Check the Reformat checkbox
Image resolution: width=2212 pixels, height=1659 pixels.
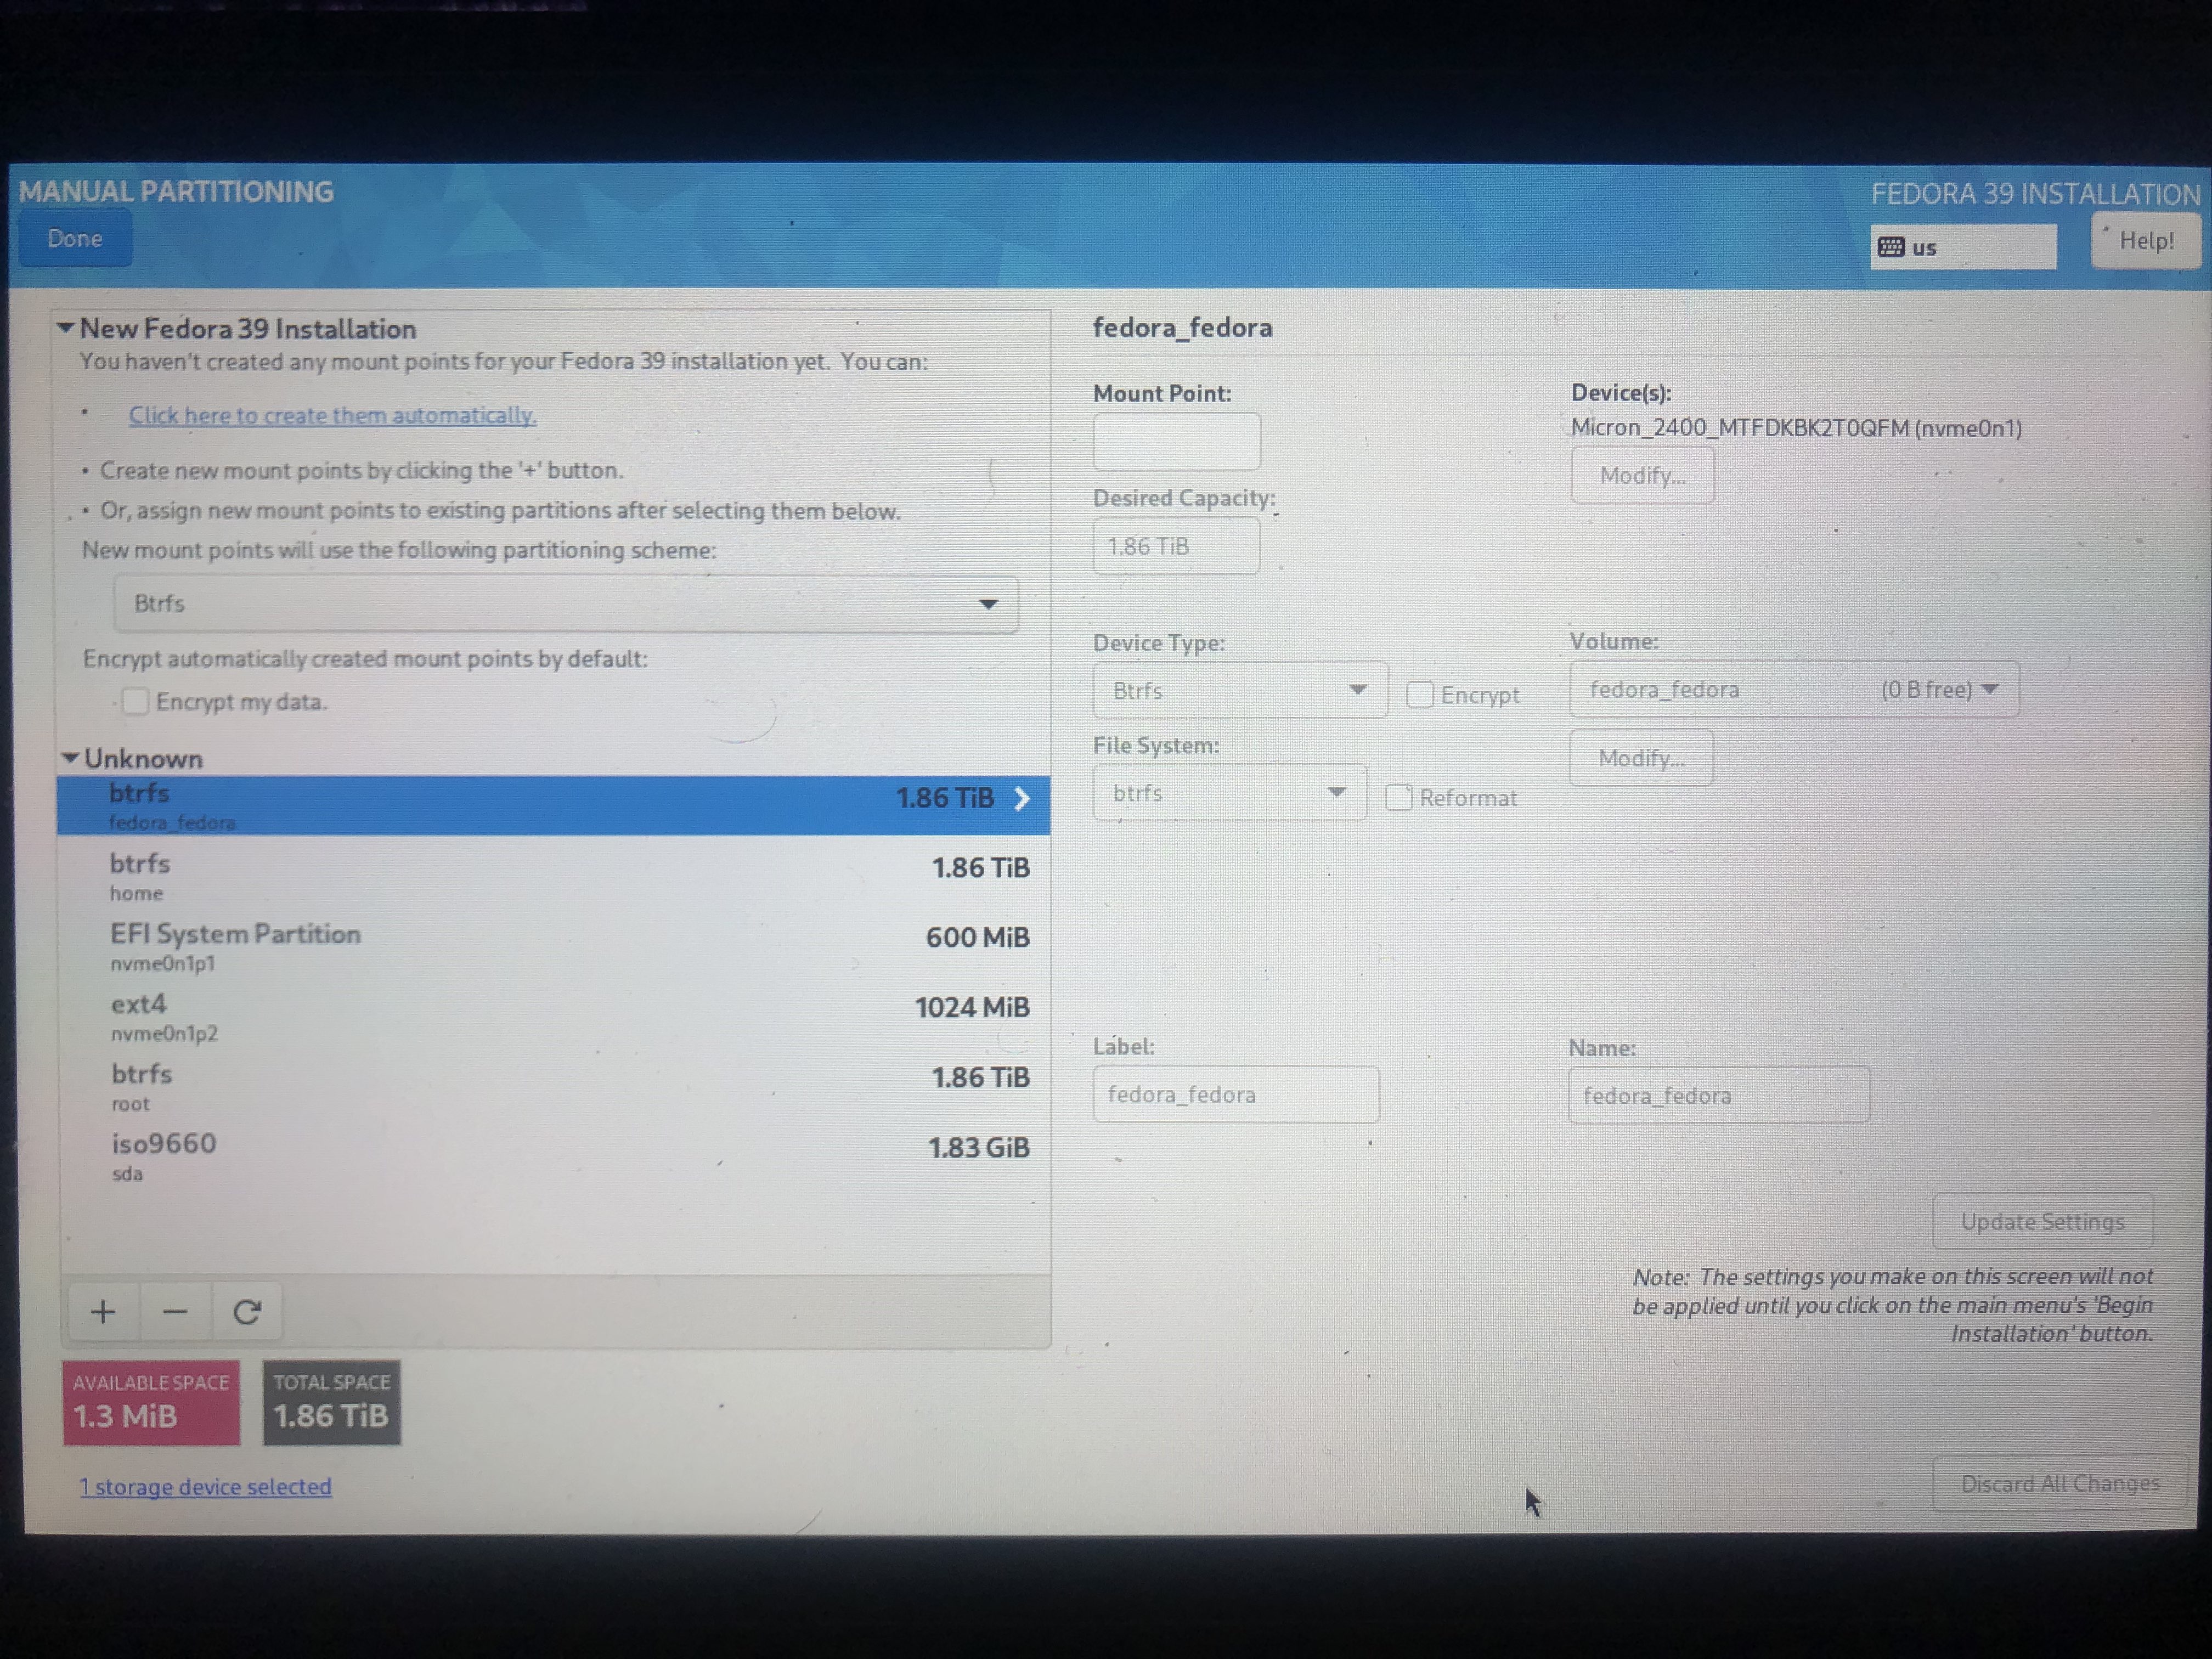(1398, 797)
